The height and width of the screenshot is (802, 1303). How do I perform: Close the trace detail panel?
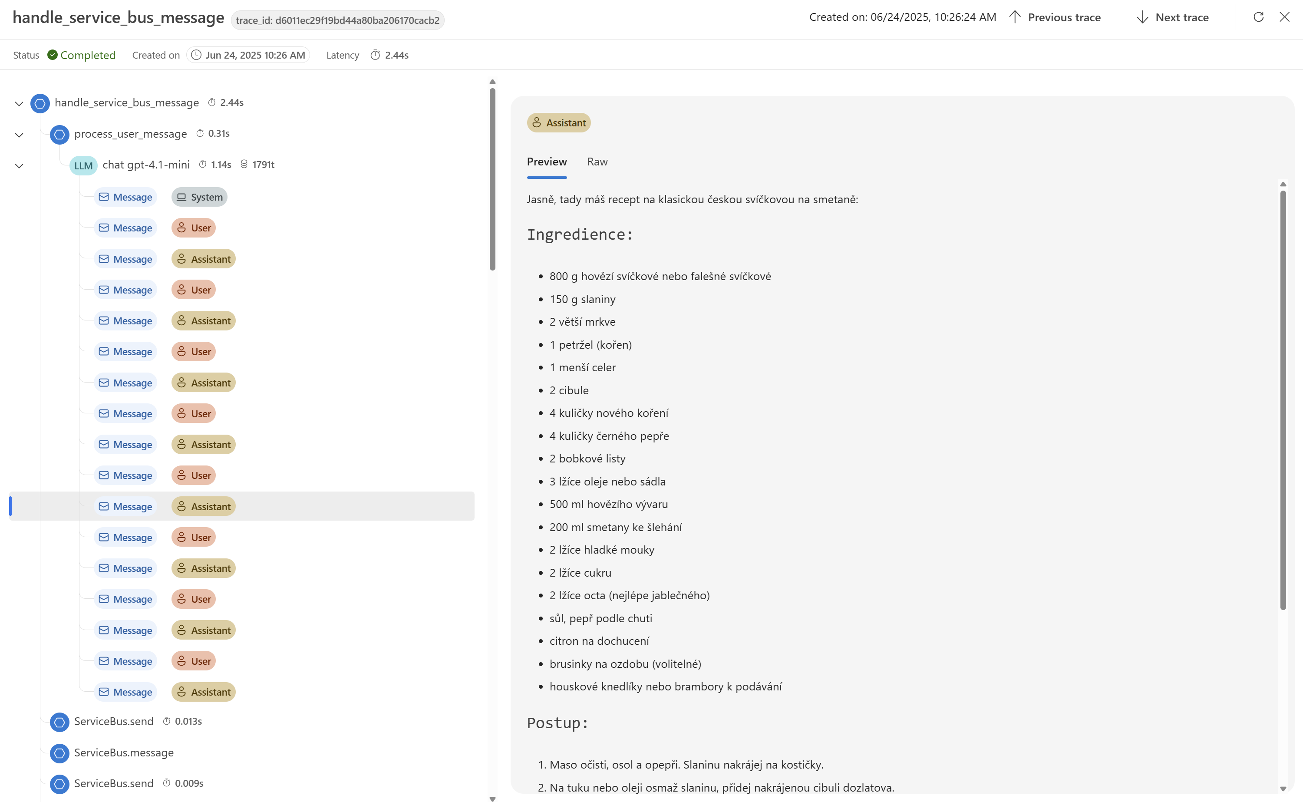tap(1284, 17)
